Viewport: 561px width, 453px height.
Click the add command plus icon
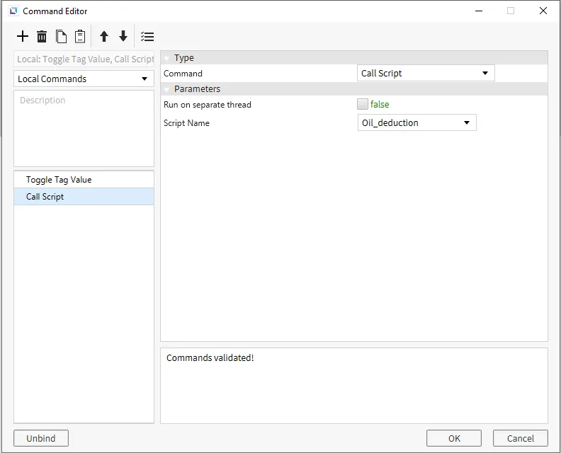point(23,37)
